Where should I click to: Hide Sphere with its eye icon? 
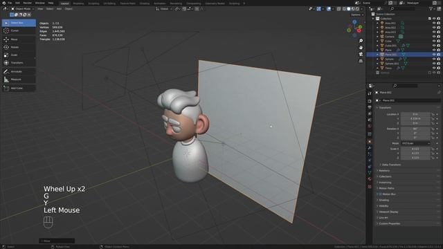(434, 59)
